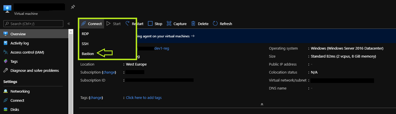Pin the virtual machine to dashboard
The image size is (396, 114).
click(x=73, y=7)
